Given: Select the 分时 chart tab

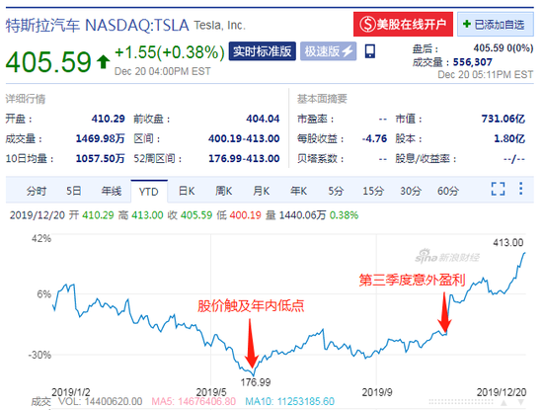Looking at the screenshot, I should (37, 191).
